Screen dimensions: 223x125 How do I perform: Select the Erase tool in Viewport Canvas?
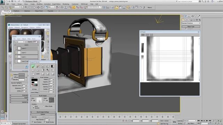click(x=38, y=66)
